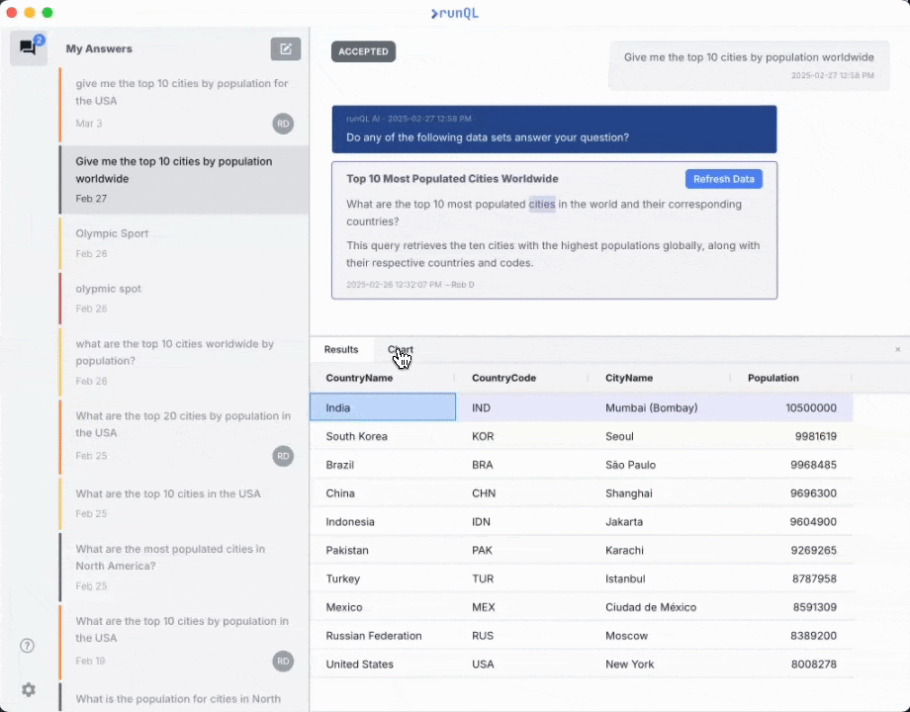
Task: Click the Turkey cell
Action: [x=383, y=578]
